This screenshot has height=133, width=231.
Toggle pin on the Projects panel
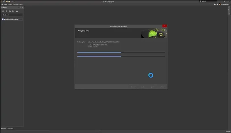coord(20,7)
